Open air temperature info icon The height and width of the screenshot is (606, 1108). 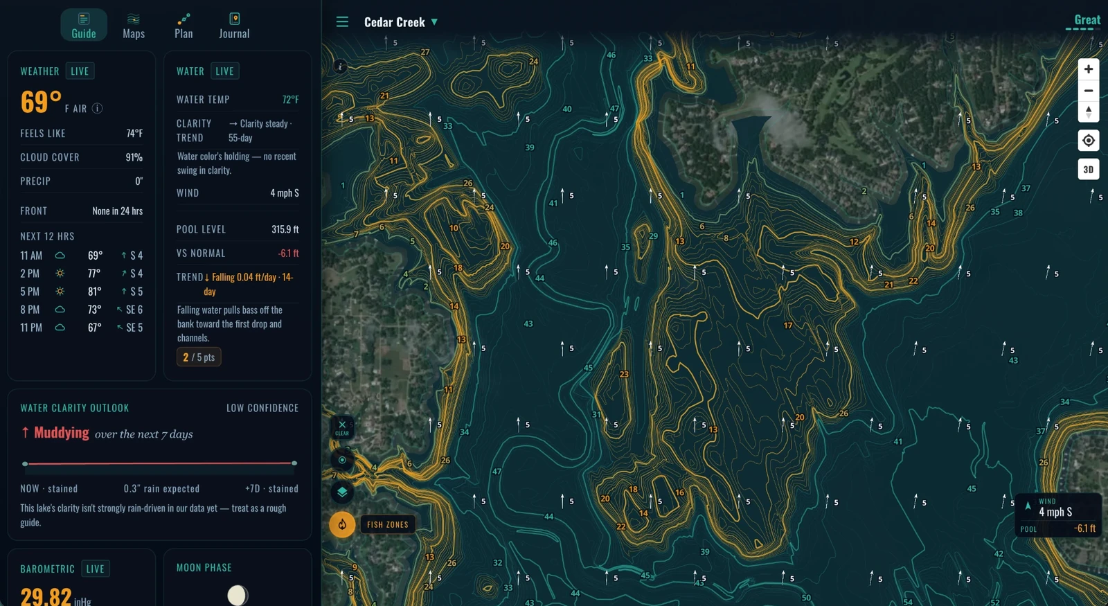98,108
